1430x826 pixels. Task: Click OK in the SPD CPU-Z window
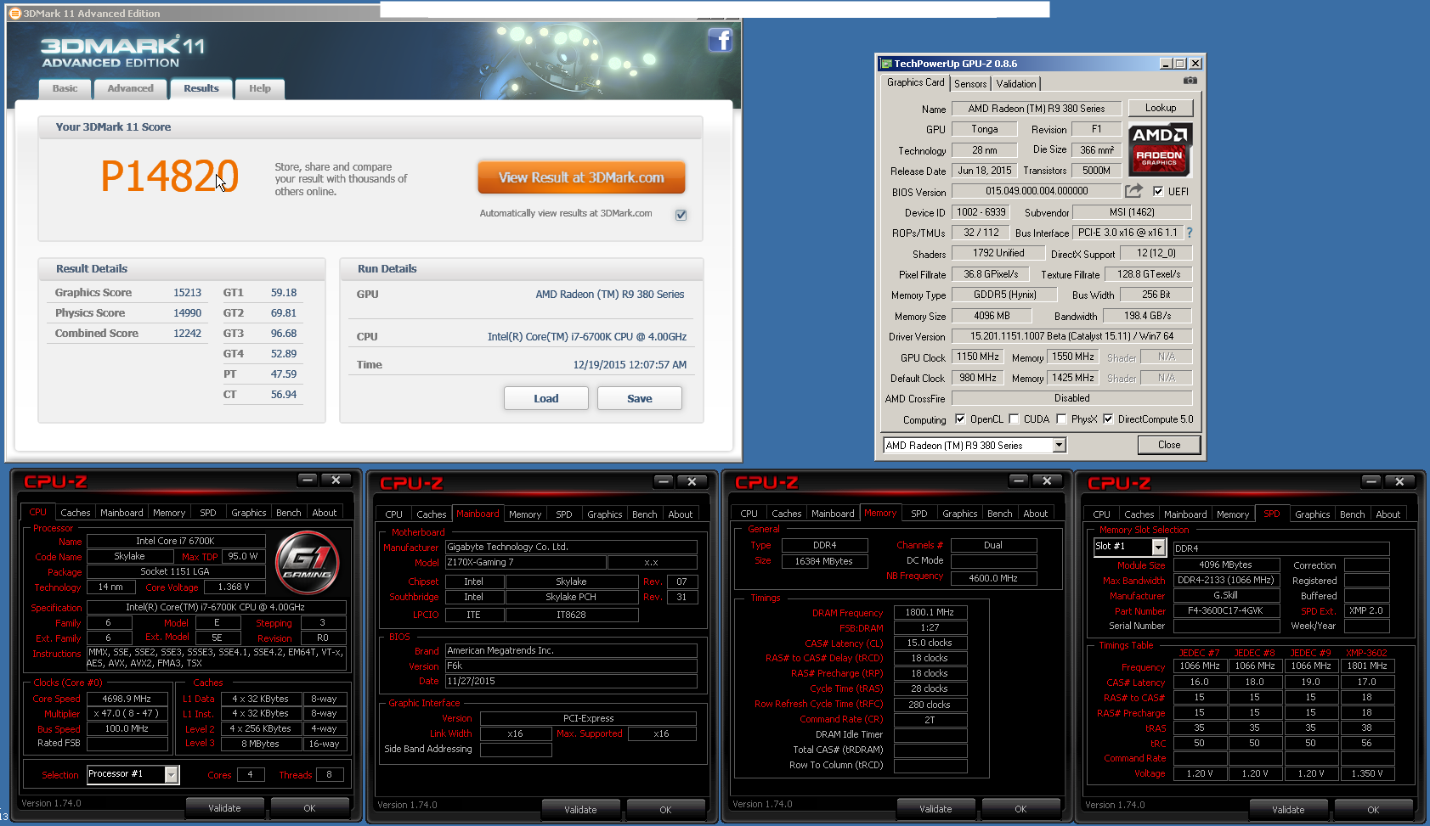[x=1373, y=810]
